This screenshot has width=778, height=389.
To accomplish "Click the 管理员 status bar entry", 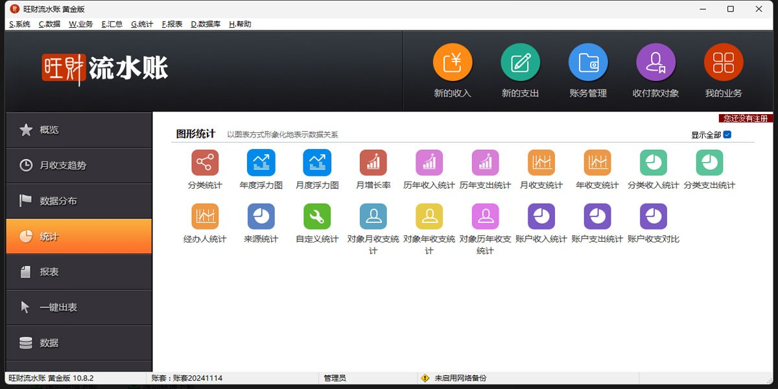I will tap(335, 378).
